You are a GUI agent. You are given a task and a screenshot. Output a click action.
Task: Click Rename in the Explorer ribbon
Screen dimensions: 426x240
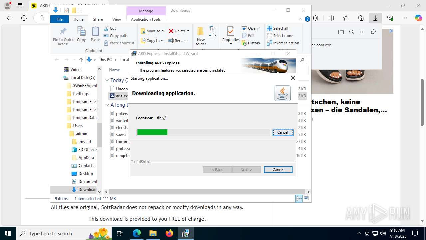point(178,41)
